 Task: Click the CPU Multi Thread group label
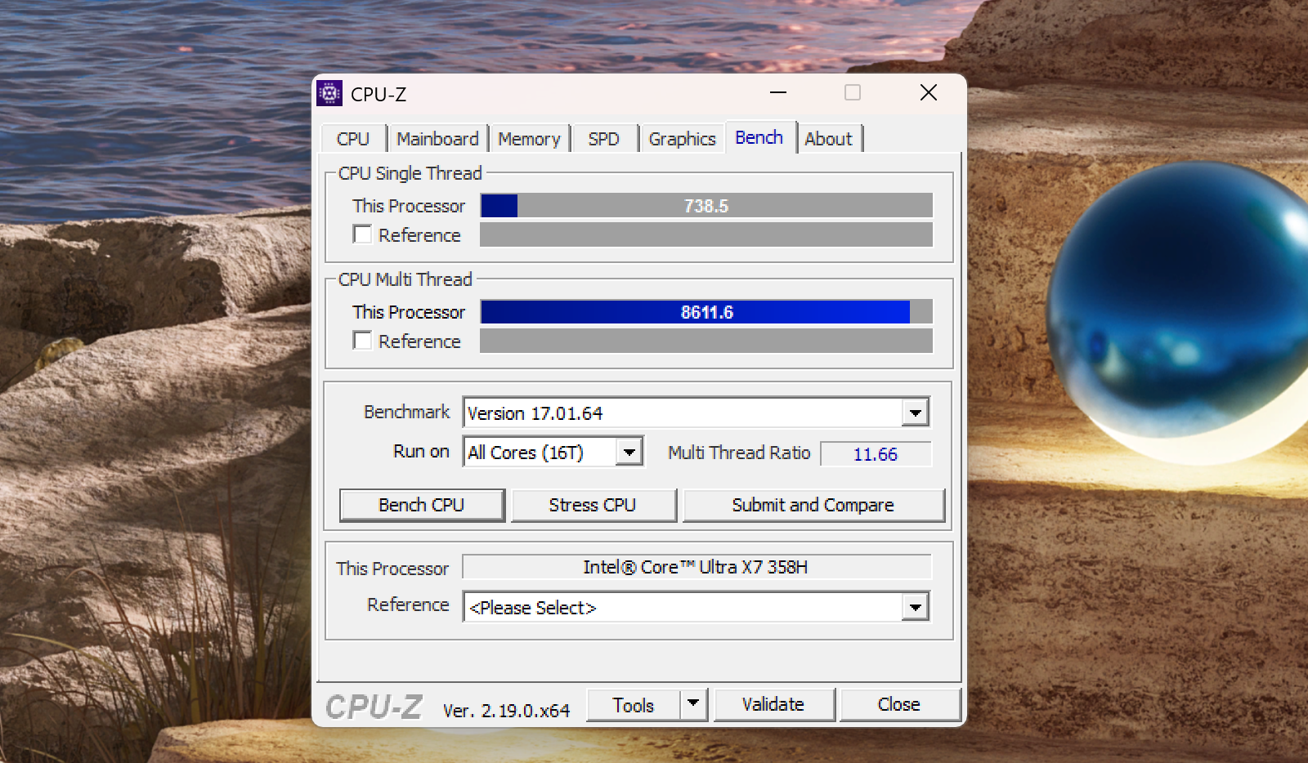click(405, 279)
